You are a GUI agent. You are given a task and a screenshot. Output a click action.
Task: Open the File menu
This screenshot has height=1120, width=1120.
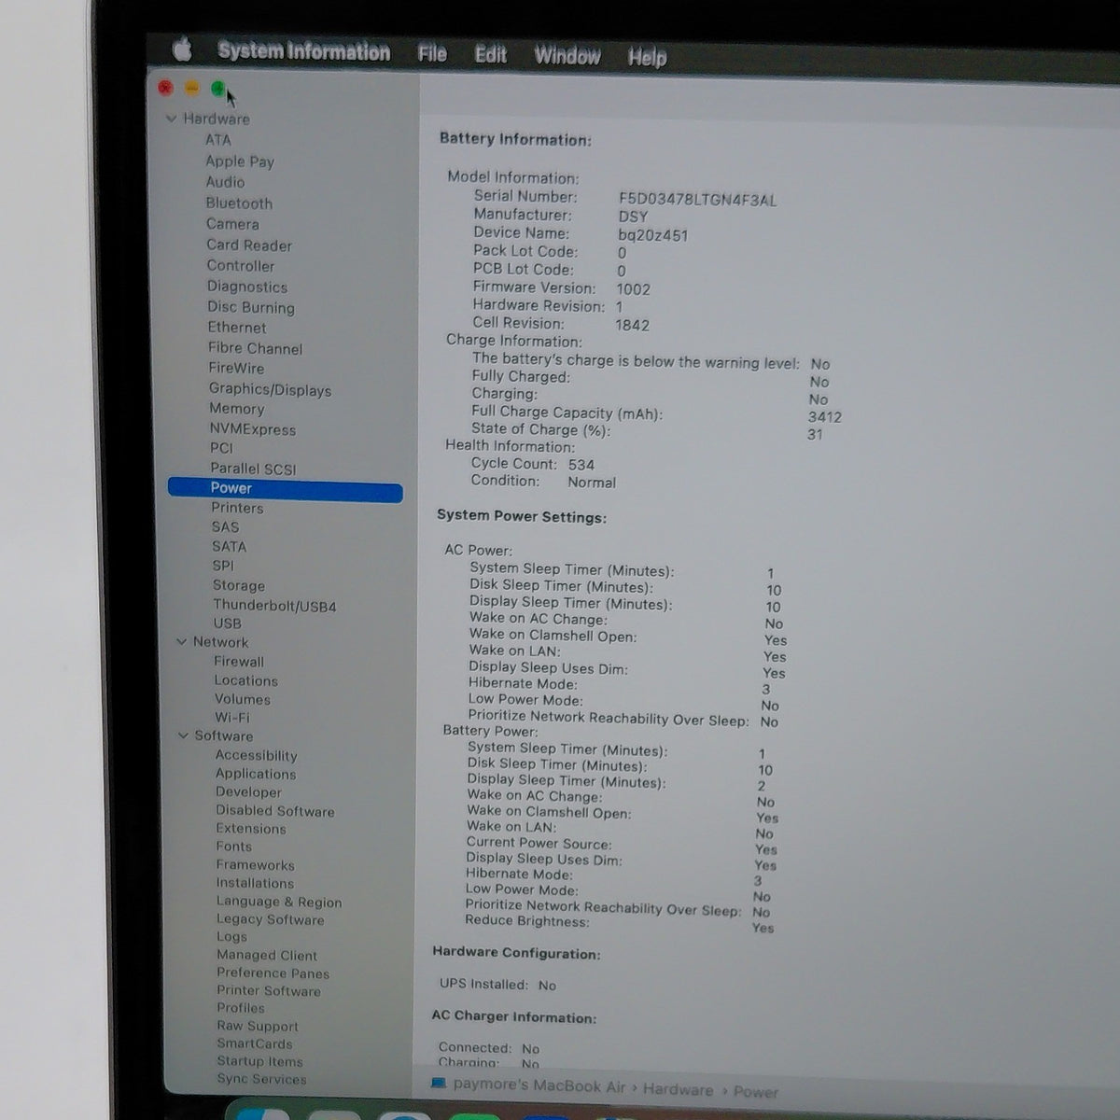(432, 54)
